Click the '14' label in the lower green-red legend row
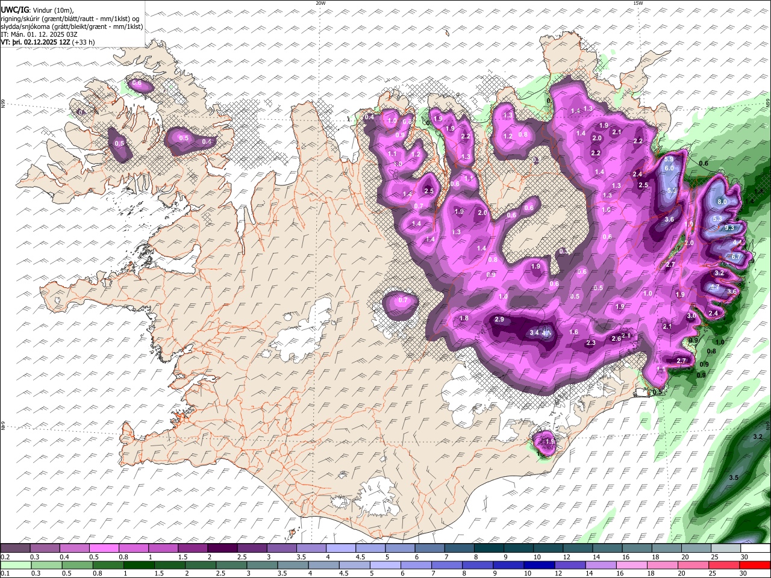Screen dimensions: 771x578 [x=589, y=573]
